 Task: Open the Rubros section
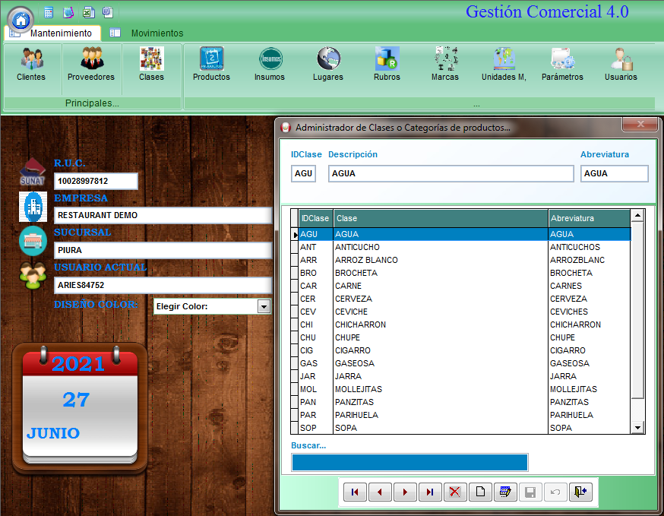point(387,64)
